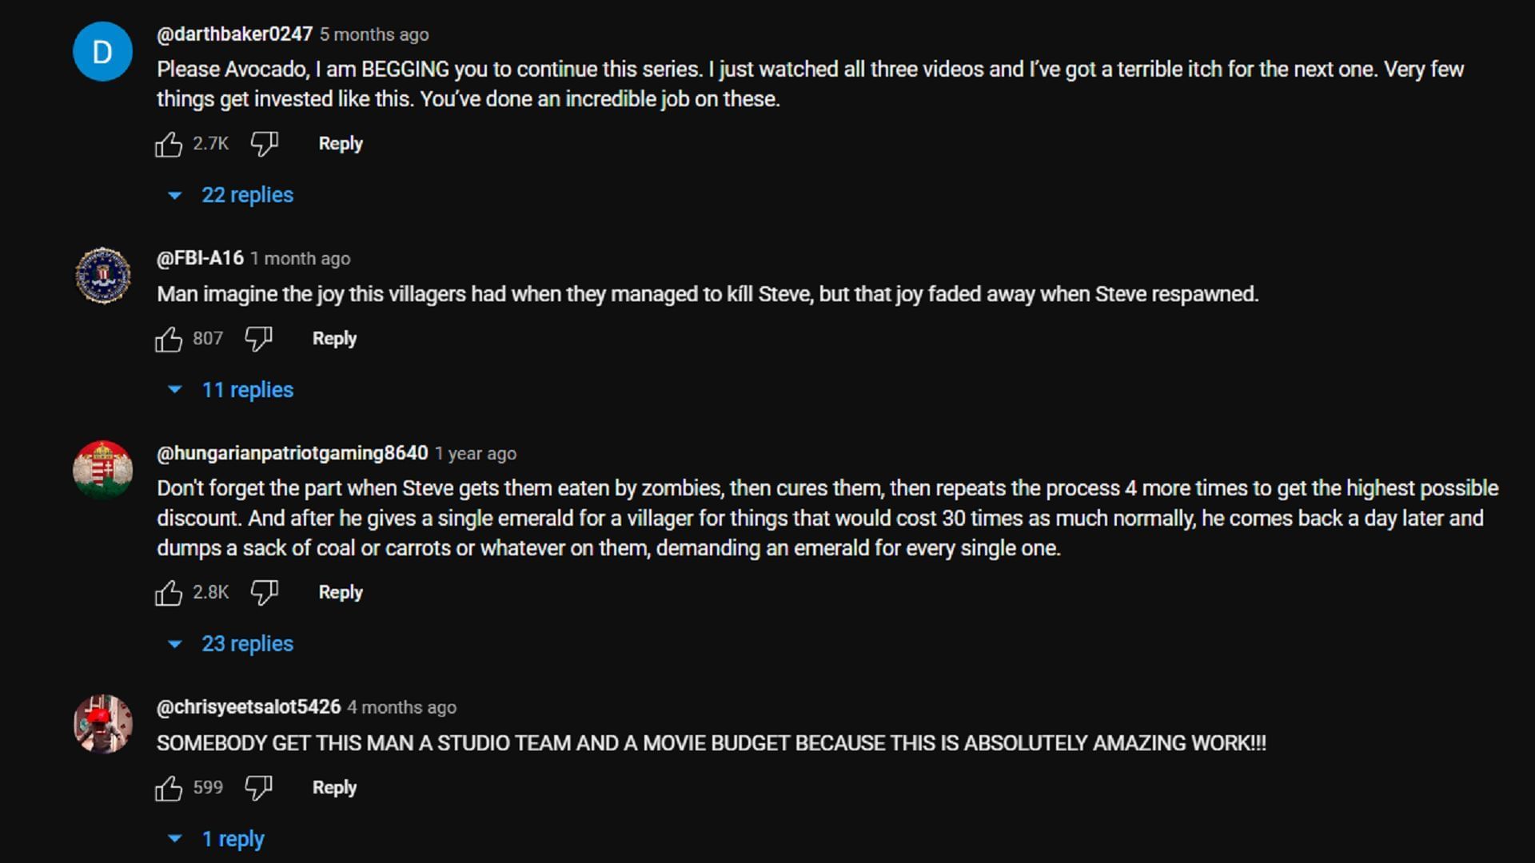Dislike the @darthbaker0247 comment
The height and width of the screenshot is (863, 1535).
click(x=264, y=144)
